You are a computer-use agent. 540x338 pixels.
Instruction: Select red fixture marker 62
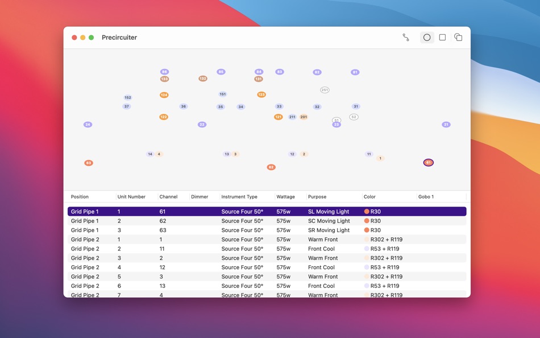tap(271, 167)
